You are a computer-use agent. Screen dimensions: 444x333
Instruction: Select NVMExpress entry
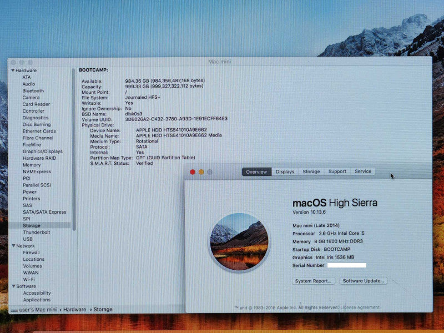37,171
